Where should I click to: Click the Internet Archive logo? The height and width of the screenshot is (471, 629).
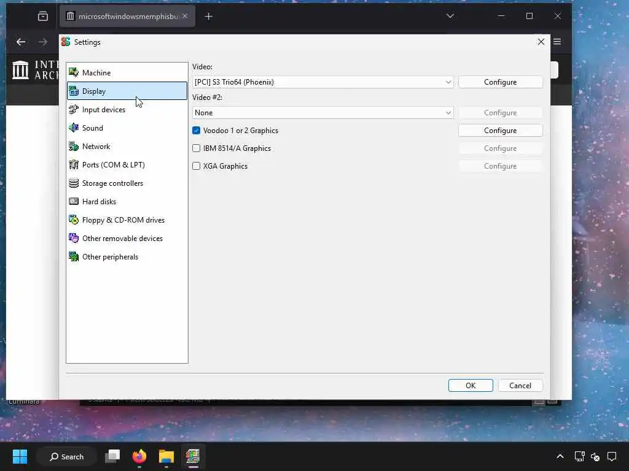click(x=20, y=70)
